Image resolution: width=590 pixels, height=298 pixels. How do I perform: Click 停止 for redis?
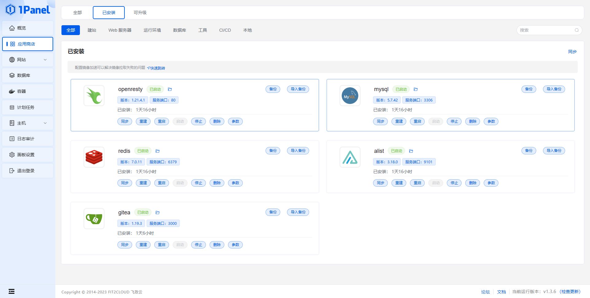coord(199,183)
